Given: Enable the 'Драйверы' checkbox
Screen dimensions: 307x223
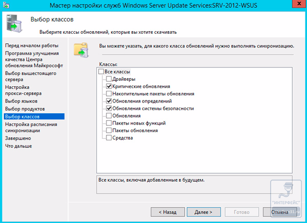Looking at the screenshot, I should coord(108,79).
